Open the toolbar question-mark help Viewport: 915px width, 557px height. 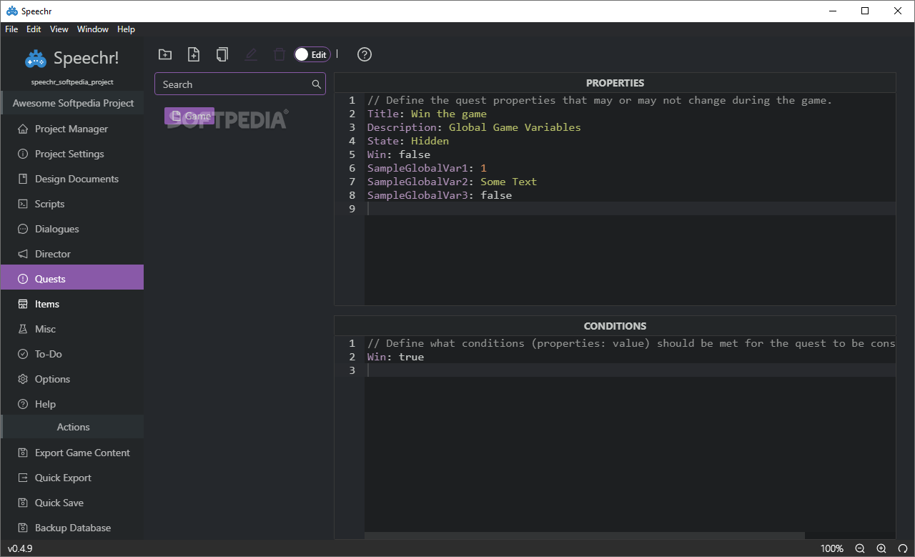(365, 54)
